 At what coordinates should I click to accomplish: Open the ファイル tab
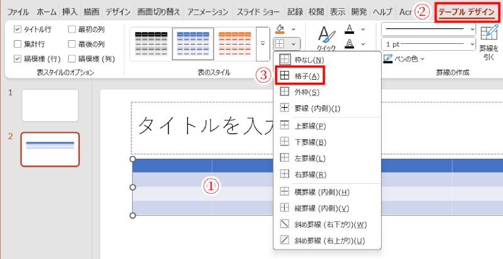[x=18, y=12]
